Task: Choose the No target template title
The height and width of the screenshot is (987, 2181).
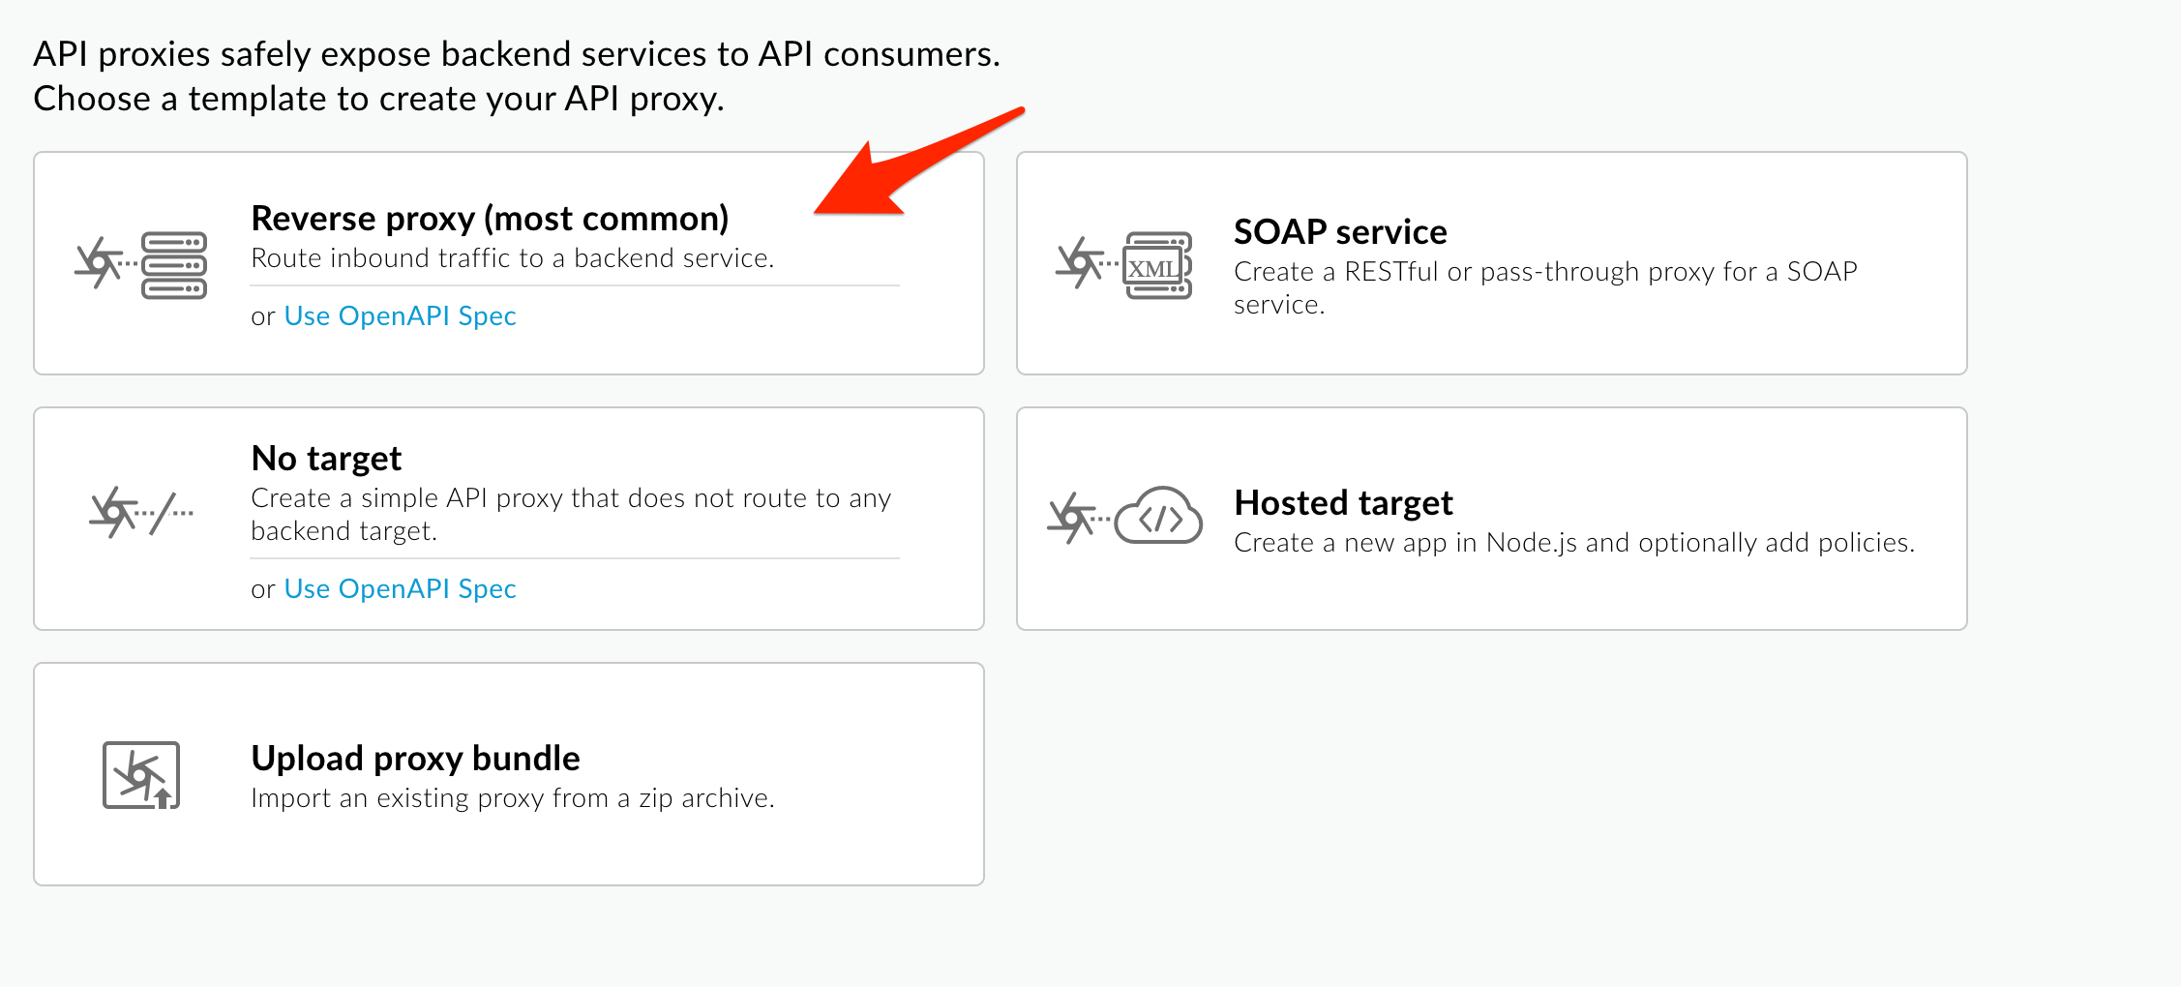Action: click(326, 459)
